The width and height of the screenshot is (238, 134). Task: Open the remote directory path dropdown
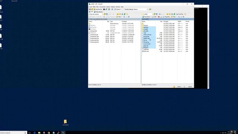[148, 14]
